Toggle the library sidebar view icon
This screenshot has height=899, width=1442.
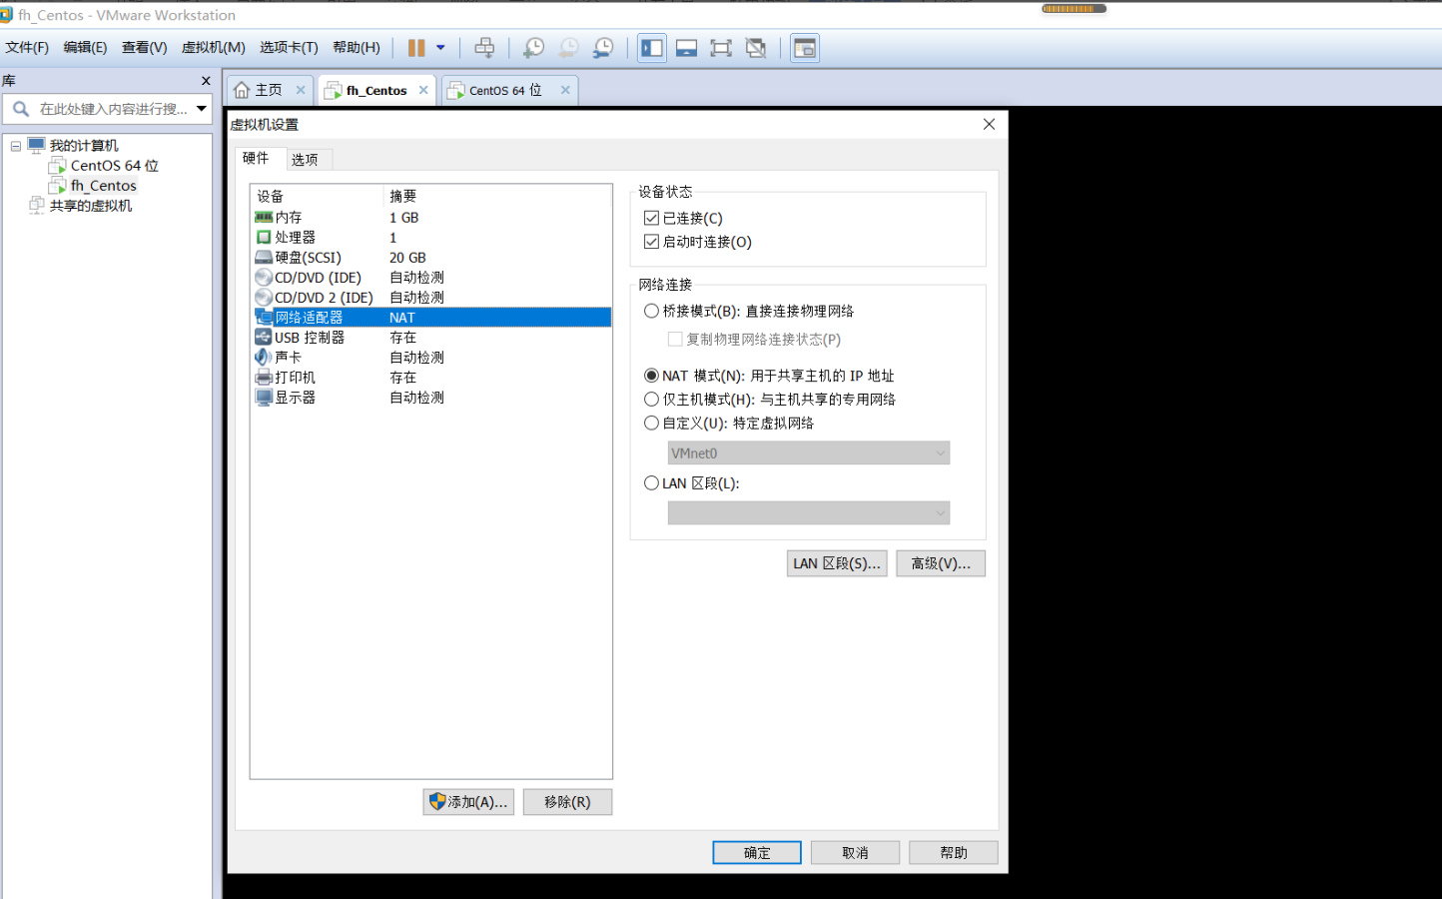652,48
